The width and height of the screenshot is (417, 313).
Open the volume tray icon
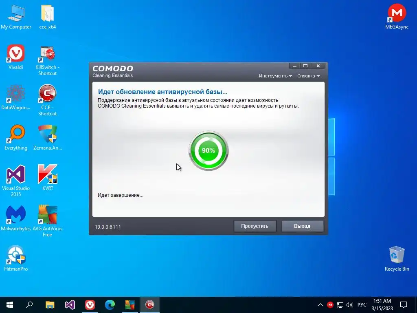(349, 305)
